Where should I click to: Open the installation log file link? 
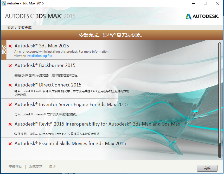click(39, 56)
